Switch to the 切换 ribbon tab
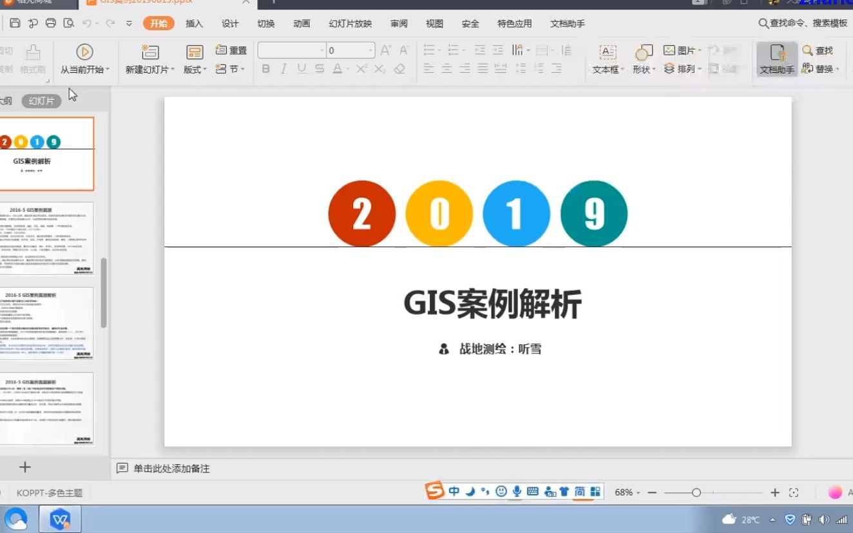Viewport: 853px width, 533px height. point(266,24)
